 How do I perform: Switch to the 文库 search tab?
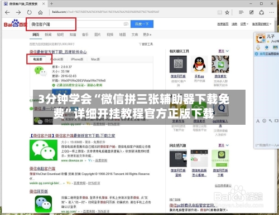tap(134, 35)
